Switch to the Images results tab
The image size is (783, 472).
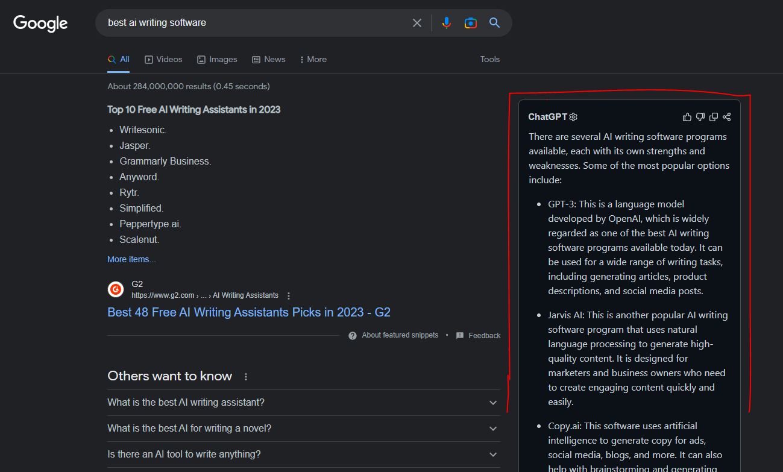pyautogui.click(x=217, y=59)
